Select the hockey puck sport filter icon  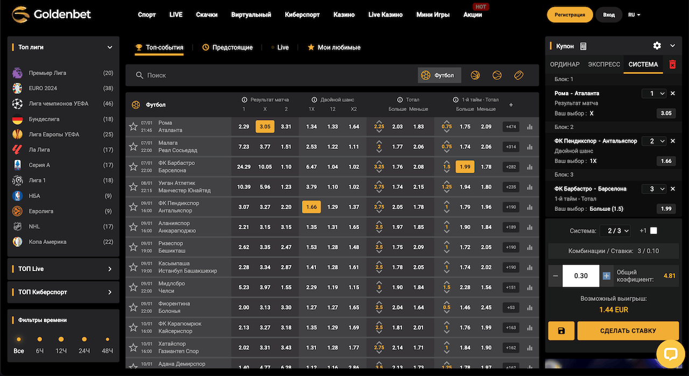click(518, 75)
